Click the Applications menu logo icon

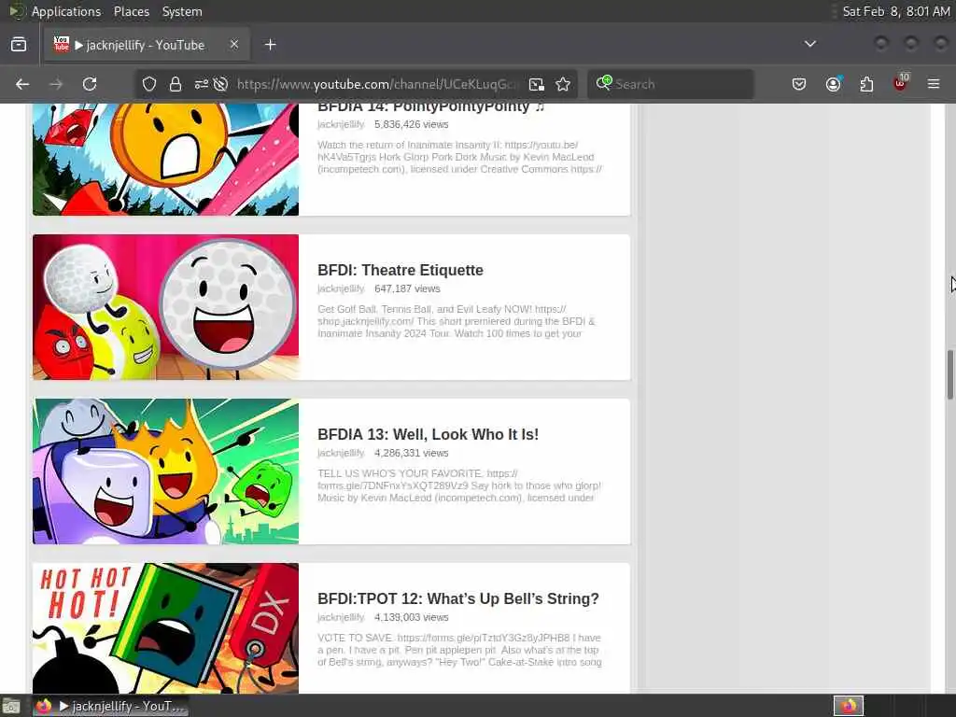pyautogui.click(x=17, y=11)
